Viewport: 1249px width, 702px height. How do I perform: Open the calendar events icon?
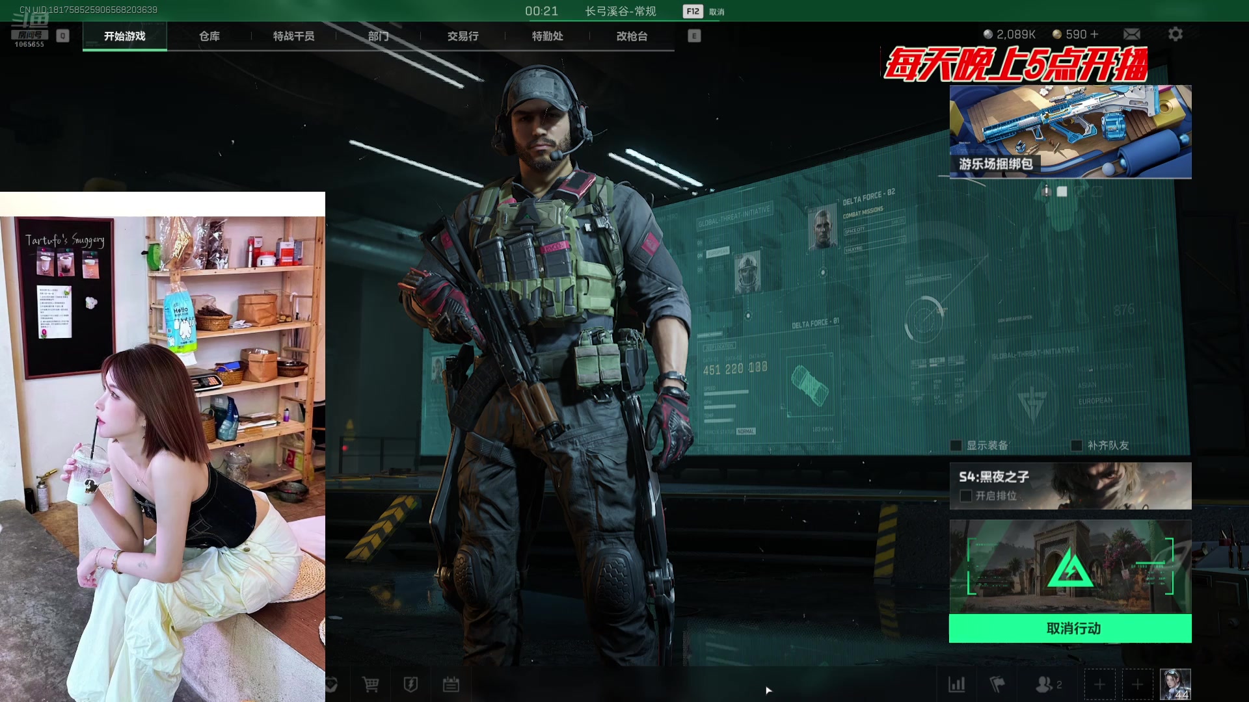point(451,684)
